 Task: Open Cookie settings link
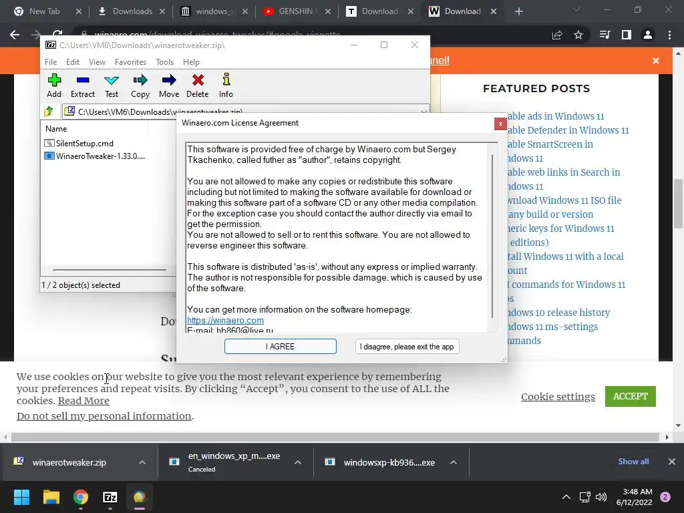point(558,397)
